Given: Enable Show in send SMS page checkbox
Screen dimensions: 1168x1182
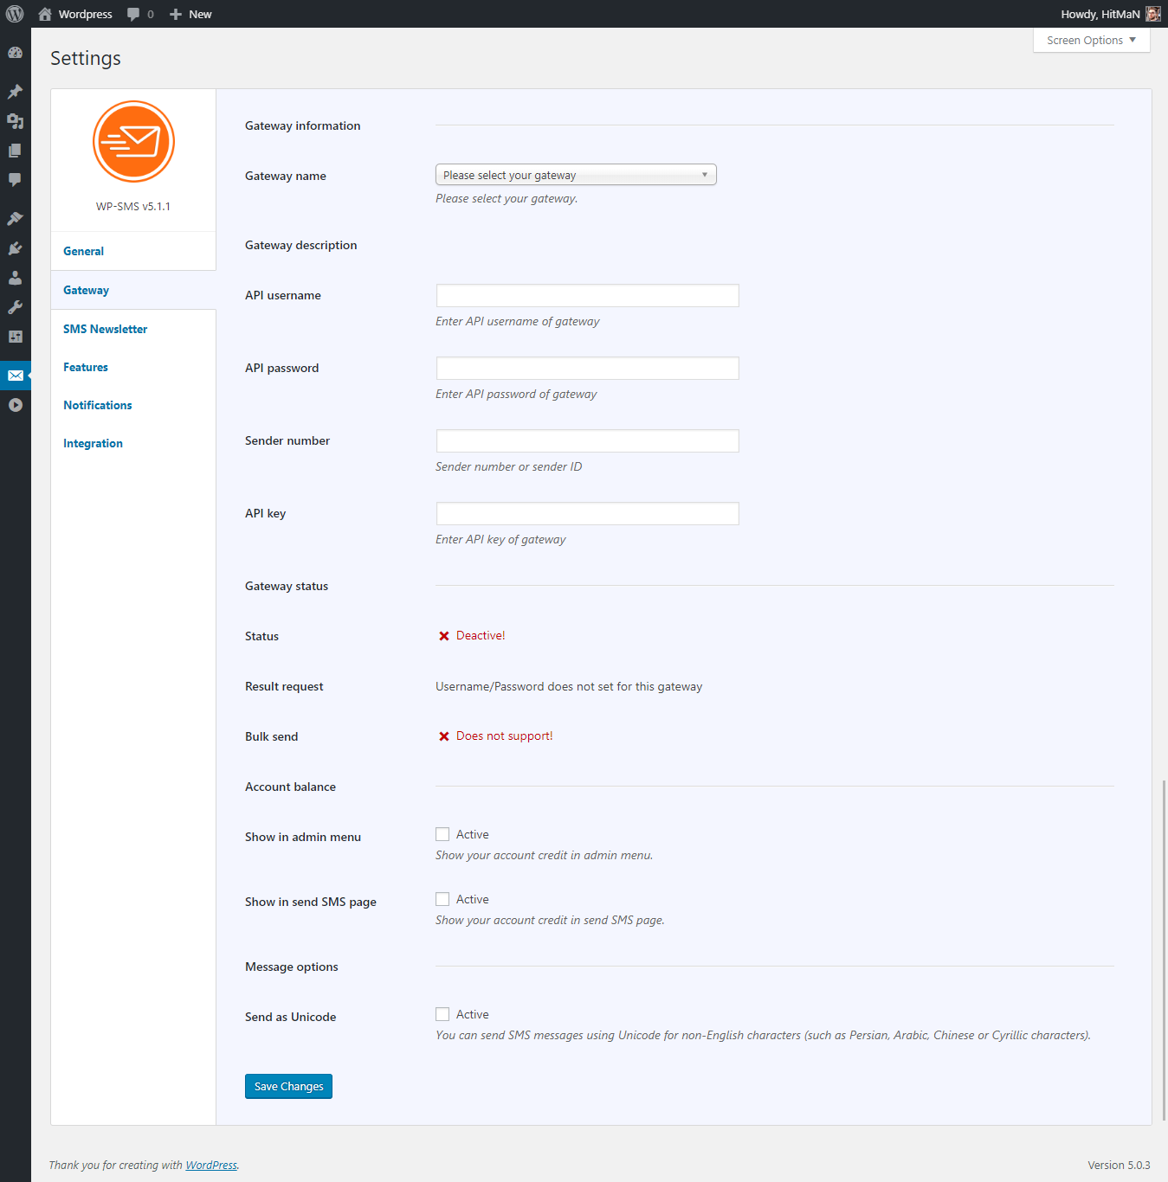Looking at the screenshot, I should (442, 899).
